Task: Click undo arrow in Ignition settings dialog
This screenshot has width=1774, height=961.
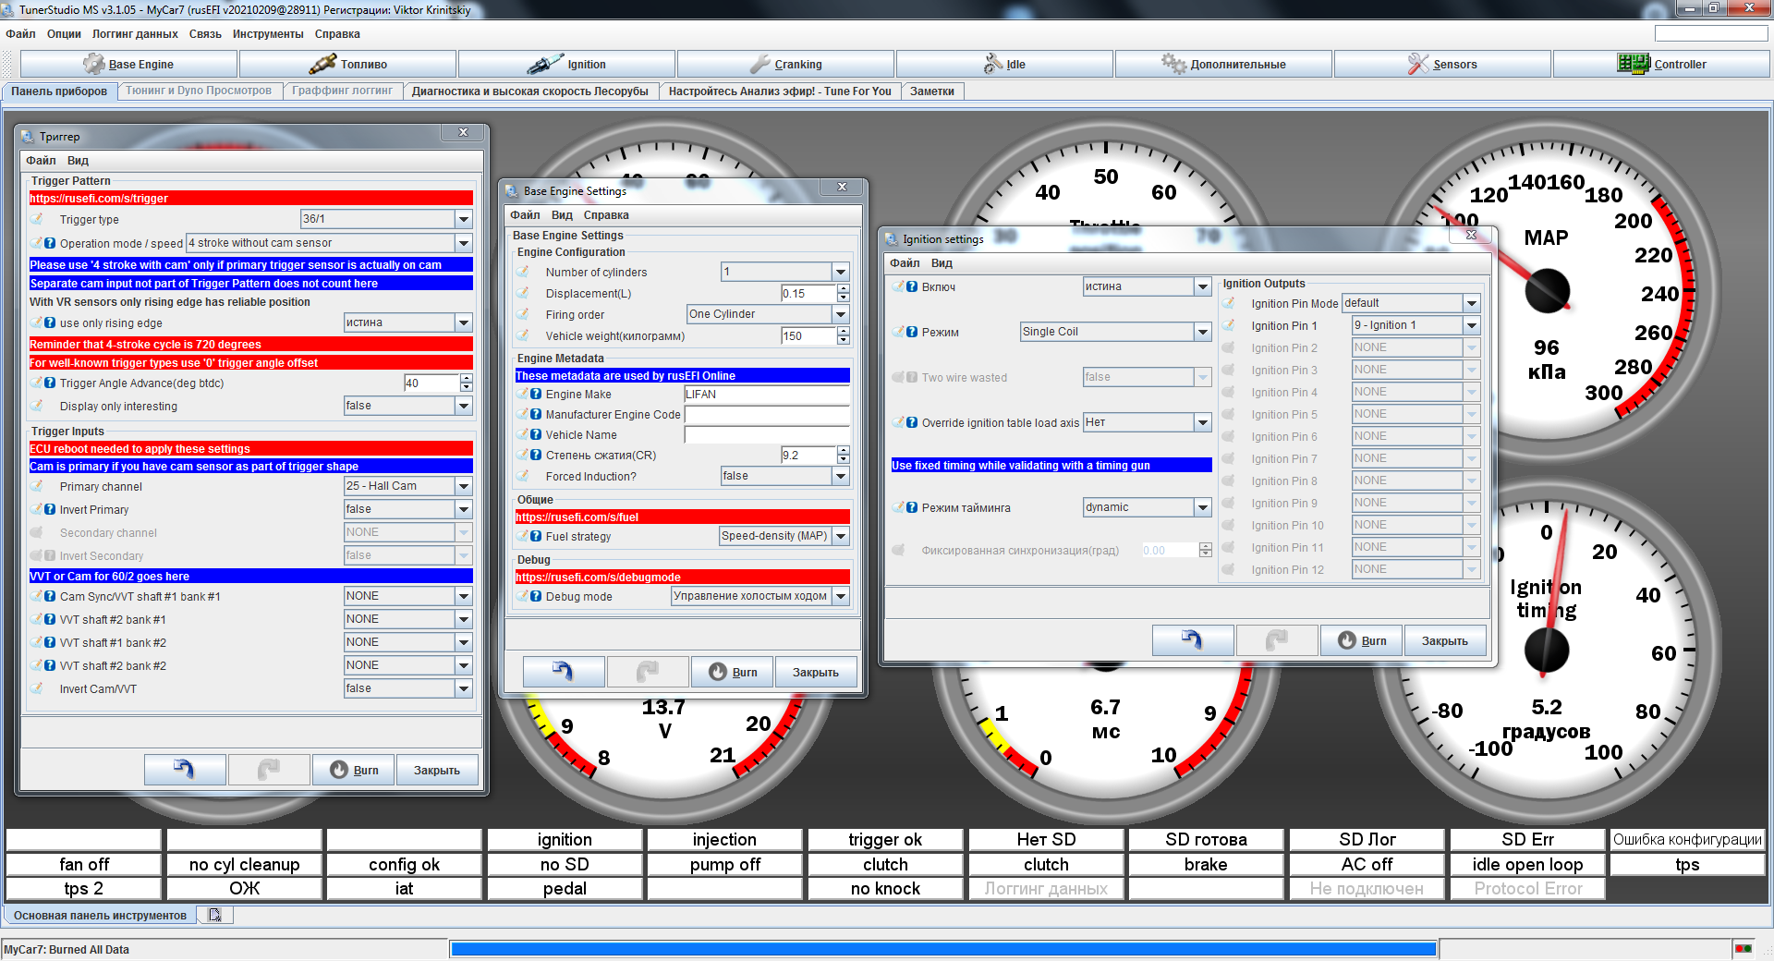Action: [x=1193, y=640]
